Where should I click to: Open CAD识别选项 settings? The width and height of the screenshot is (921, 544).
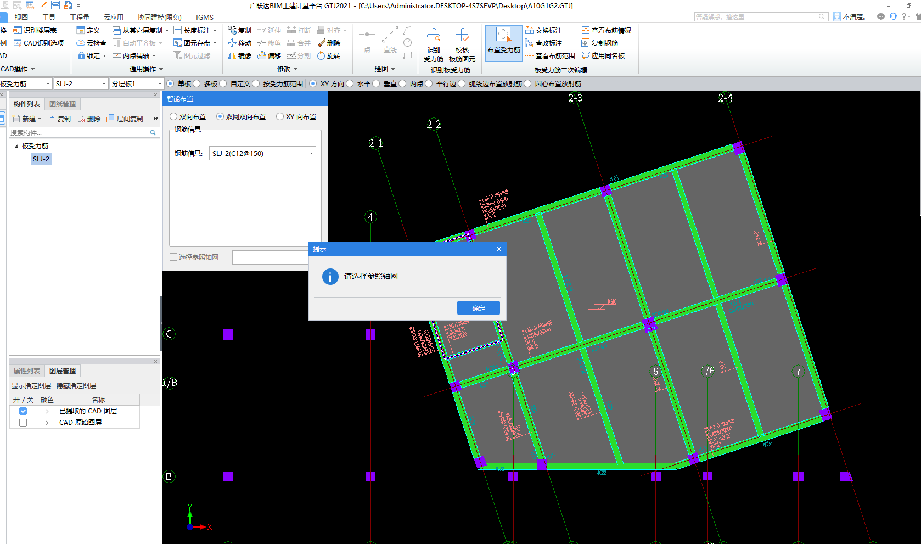(38, 43)
